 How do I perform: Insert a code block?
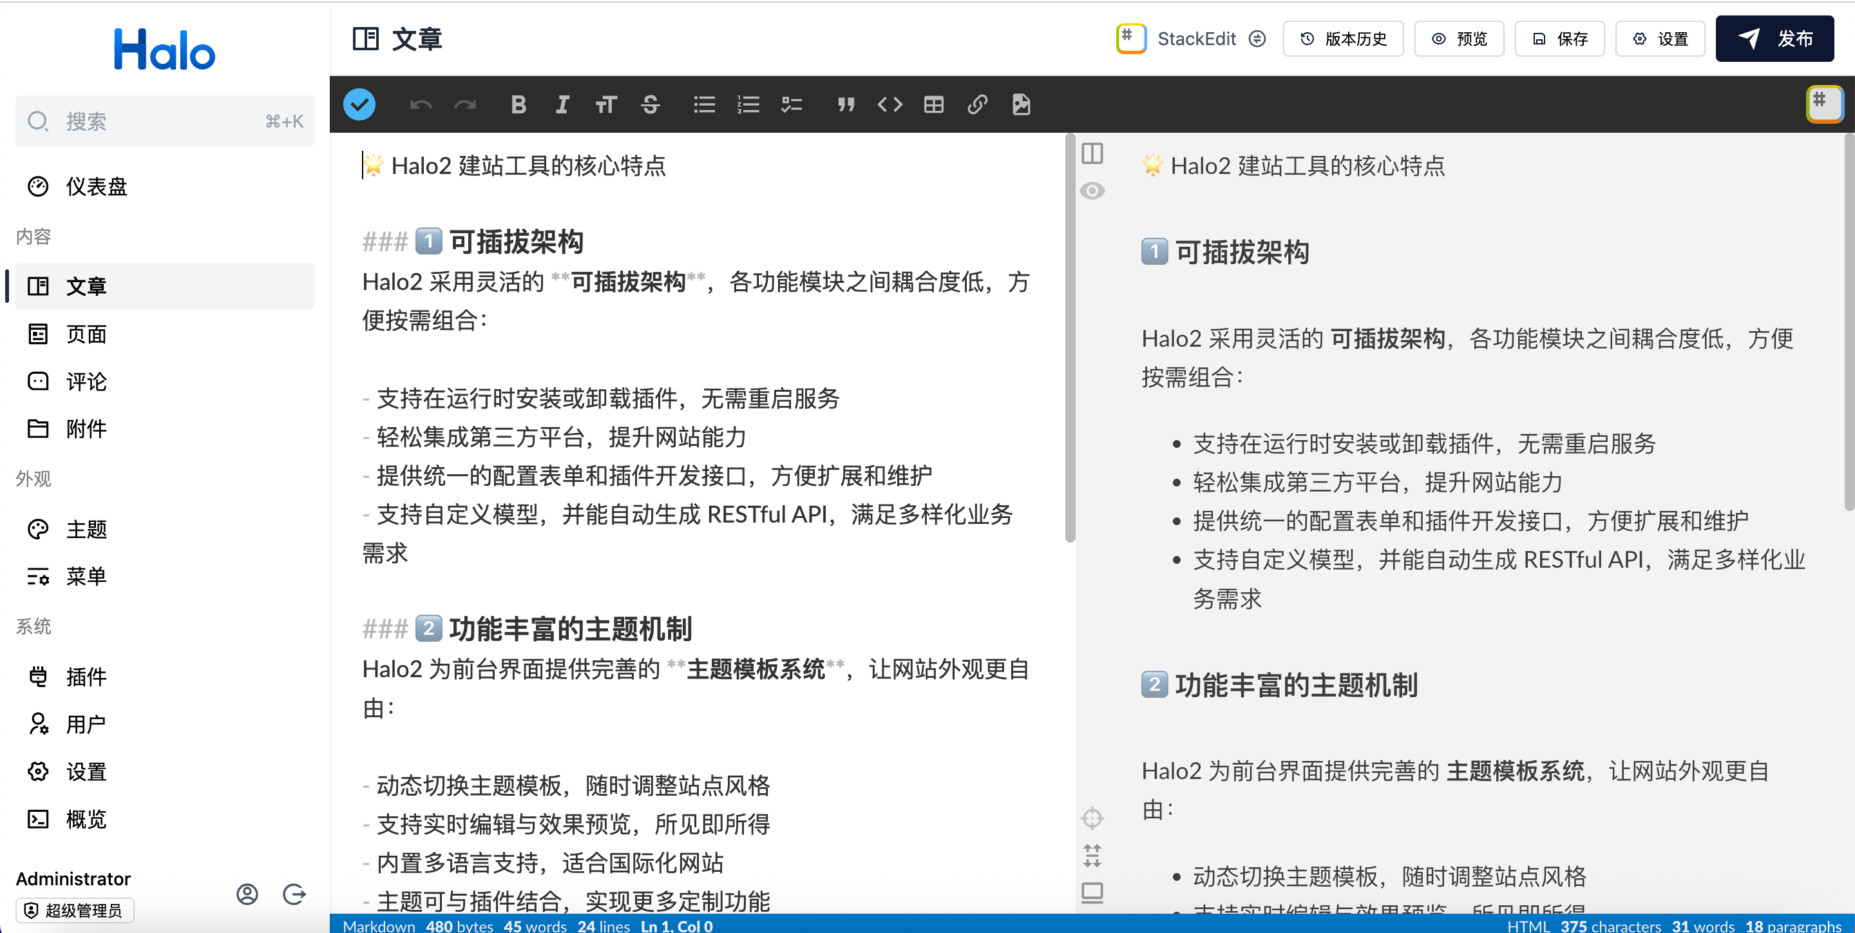pyautogui.click(x=889, y=105)
